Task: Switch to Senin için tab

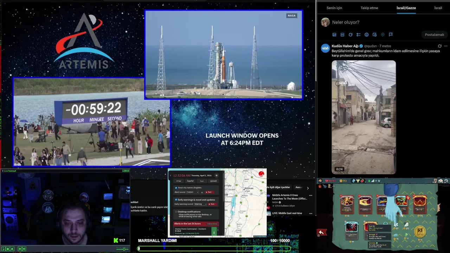Action: [334, 8]
